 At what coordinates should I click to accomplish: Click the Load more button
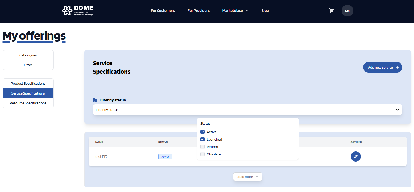[248, 177]
